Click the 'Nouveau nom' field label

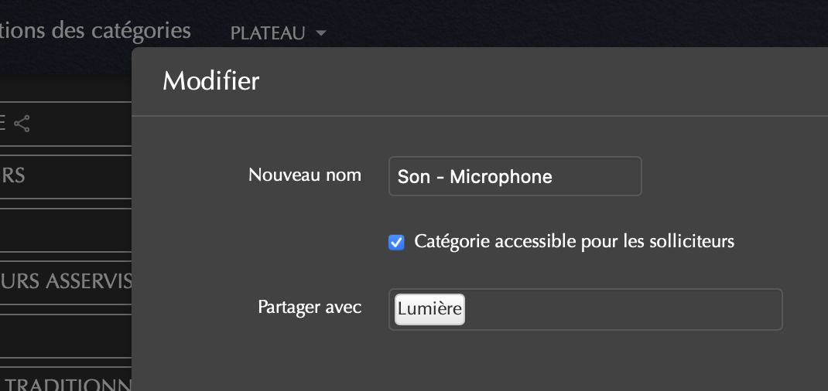click(x=305, y=175)
